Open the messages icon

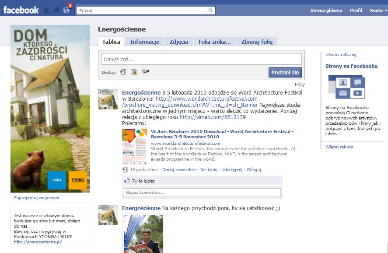point(56,10)
